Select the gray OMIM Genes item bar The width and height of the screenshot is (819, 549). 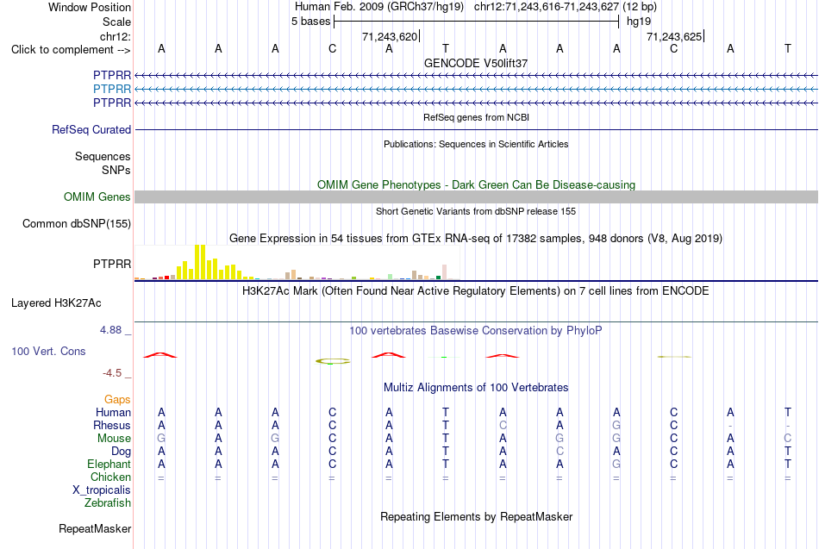476,197
